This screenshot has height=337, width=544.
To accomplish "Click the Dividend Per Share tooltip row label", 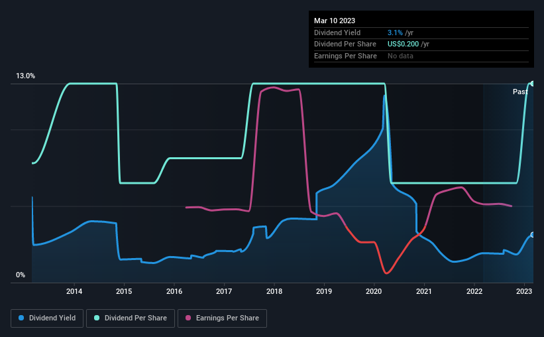I will [x=345, y=44].
